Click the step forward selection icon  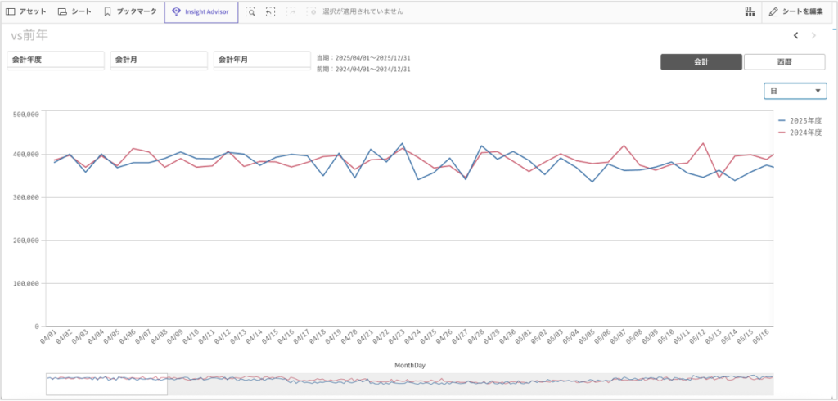(291, 12)
